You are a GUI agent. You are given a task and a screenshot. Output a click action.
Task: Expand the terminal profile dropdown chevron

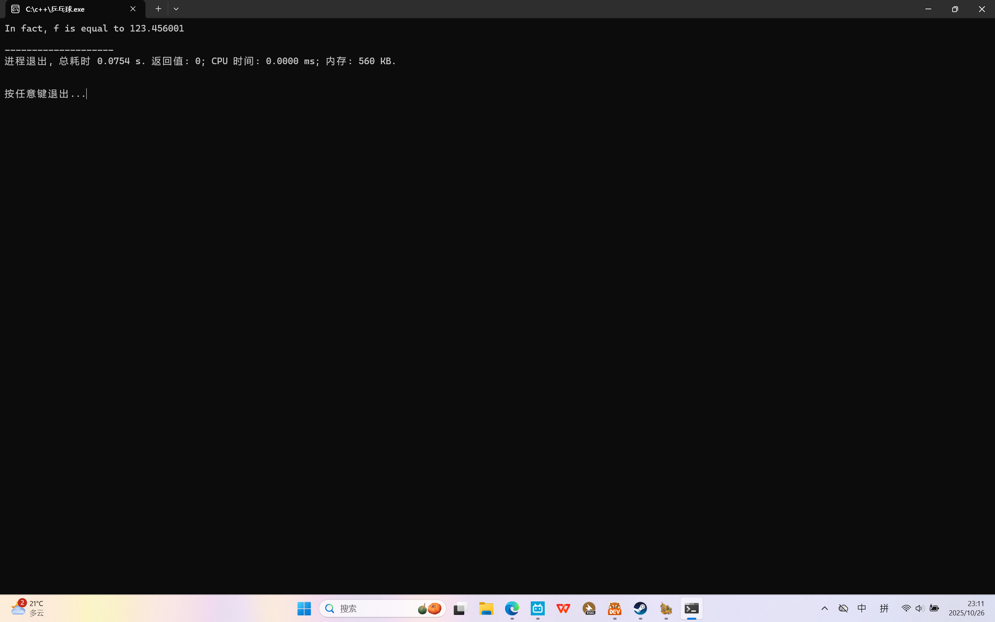(x=176, y=9)
